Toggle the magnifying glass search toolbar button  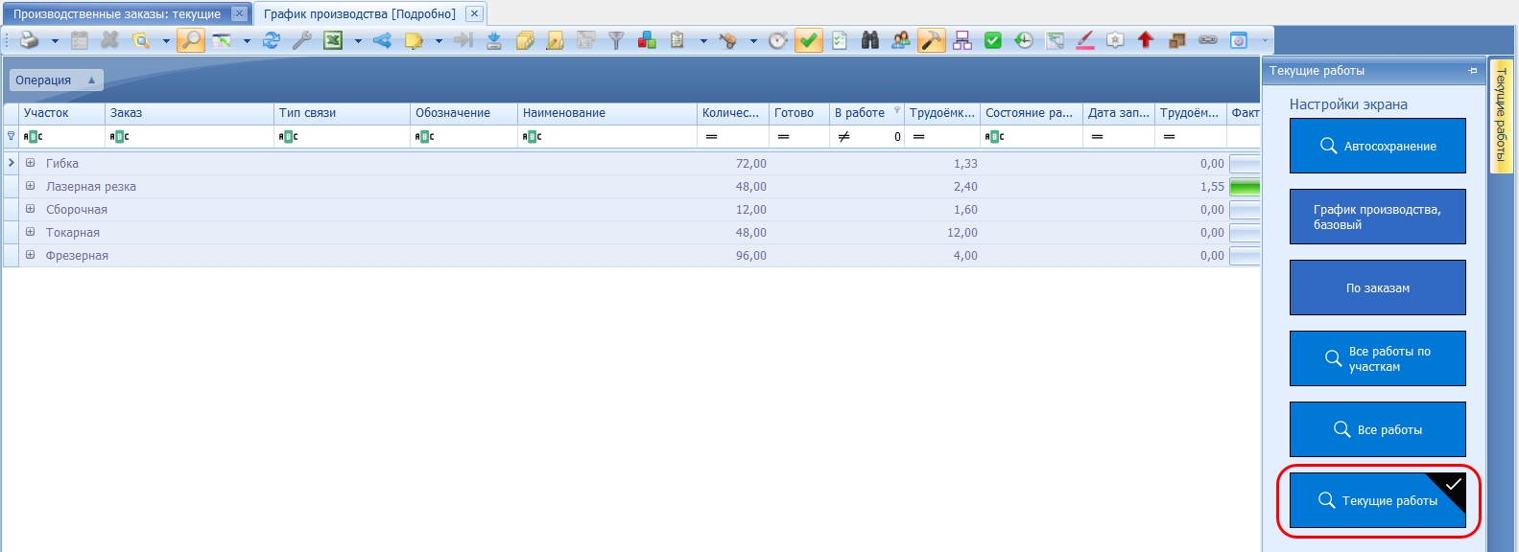tap(191, 40)
